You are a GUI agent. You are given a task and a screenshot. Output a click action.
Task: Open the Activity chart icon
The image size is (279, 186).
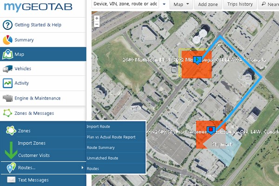(x=7, y=84)
